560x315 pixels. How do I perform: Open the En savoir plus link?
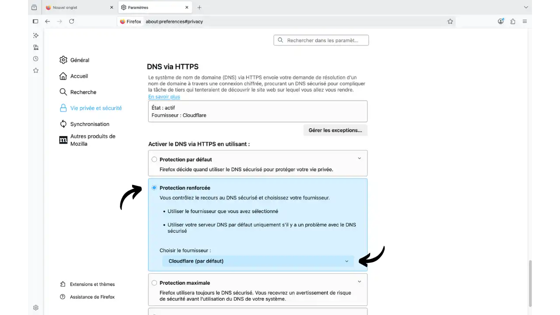coord(164,97)
